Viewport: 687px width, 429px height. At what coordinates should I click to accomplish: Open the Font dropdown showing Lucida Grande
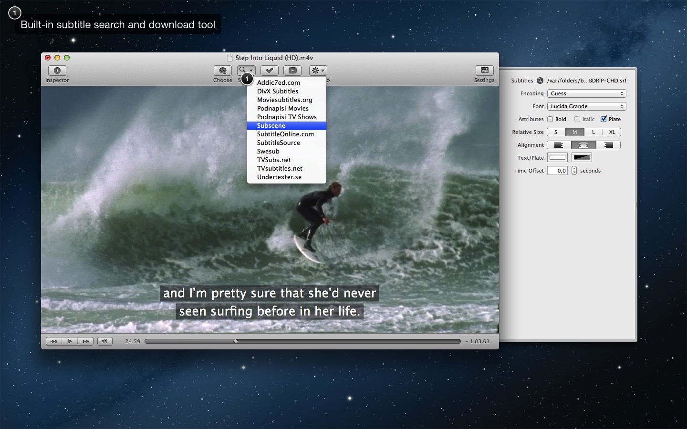point(586,106)
